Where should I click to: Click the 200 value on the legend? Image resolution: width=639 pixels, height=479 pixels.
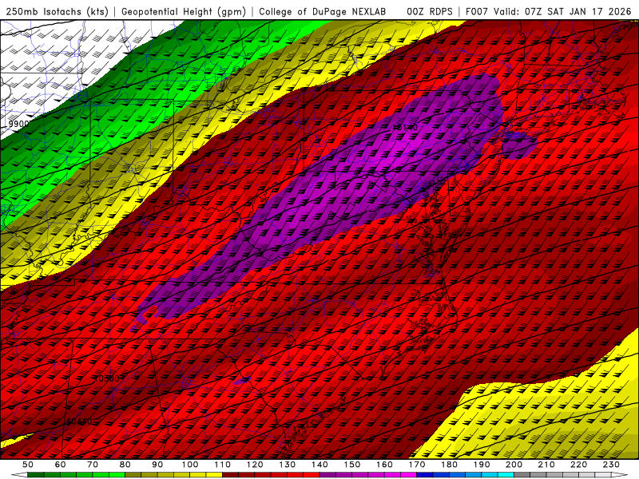pyautogui.click(x=514, y=465)
